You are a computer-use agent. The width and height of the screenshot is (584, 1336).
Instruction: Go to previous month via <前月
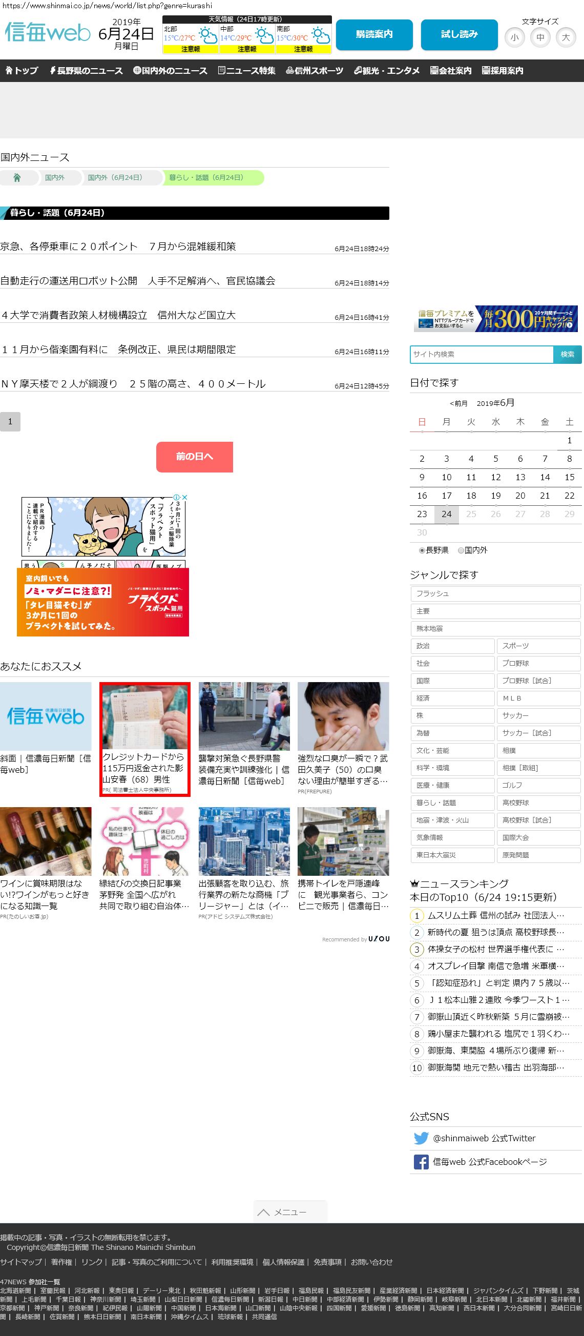[458, 403]
